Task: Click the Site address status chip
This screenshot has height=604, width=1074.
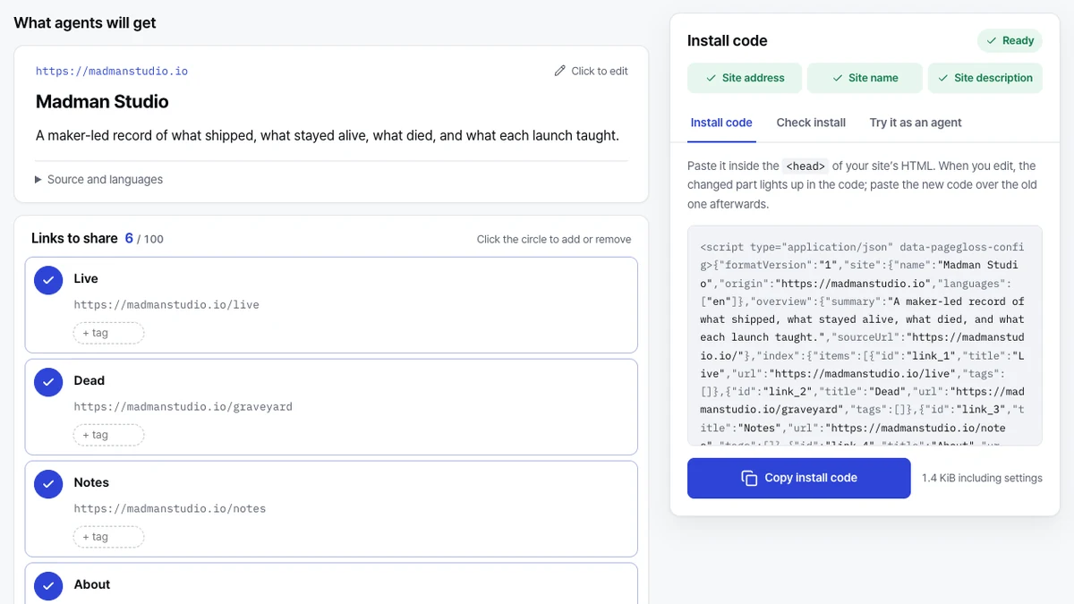Action: (x=744, y=78)
